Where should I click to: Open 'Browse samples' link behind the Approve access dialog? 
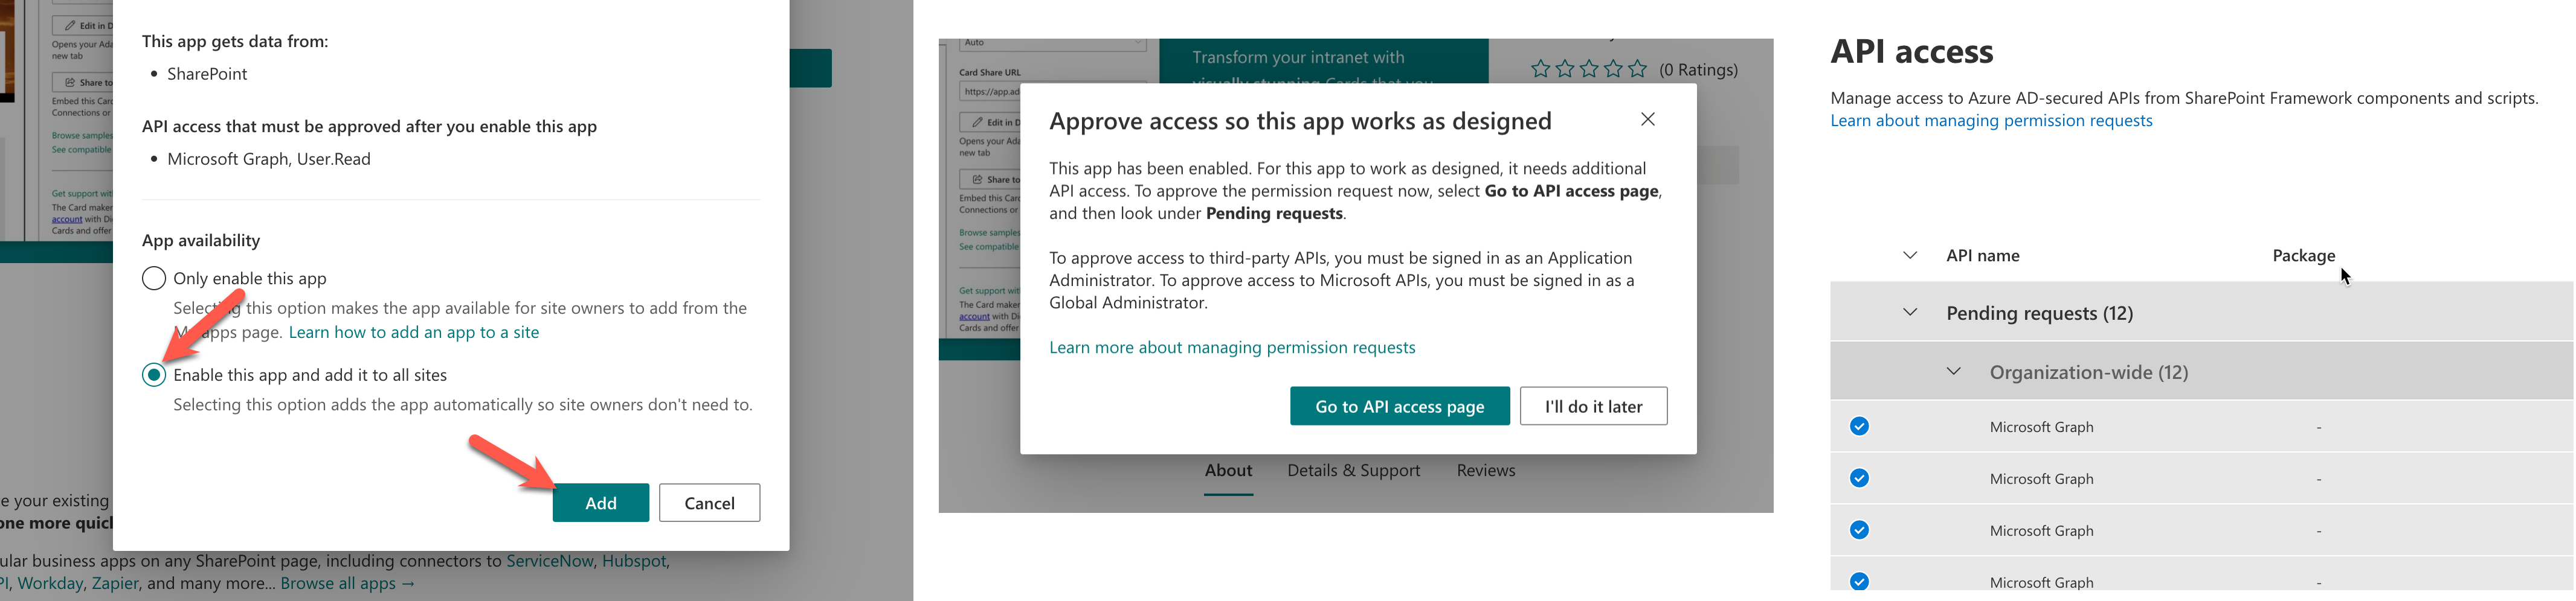989,232
